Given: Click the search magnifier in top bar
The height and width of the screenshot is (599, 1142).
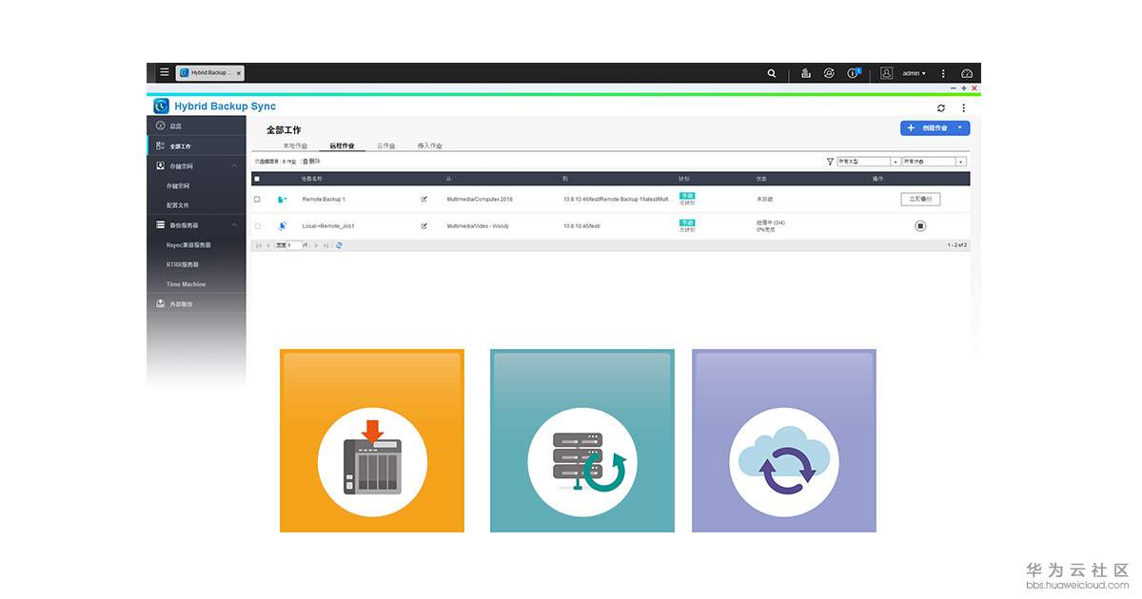Looking at the screenshot, I should [772, 73].
